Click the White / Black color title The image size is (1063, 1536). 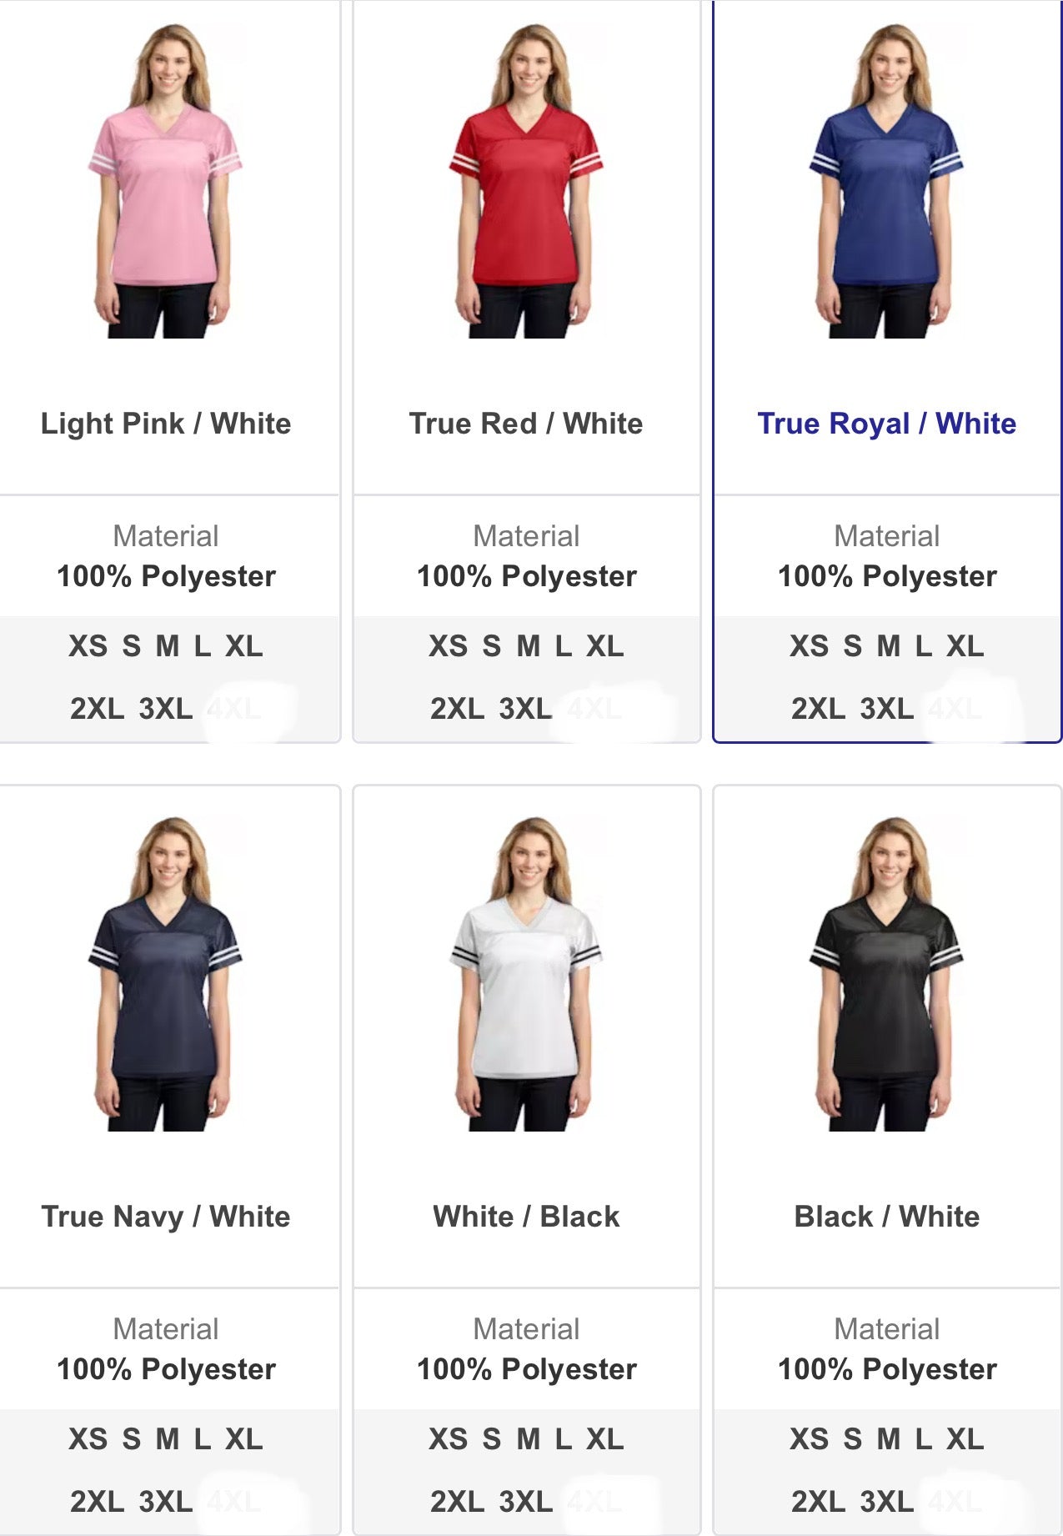(526, 1217)
